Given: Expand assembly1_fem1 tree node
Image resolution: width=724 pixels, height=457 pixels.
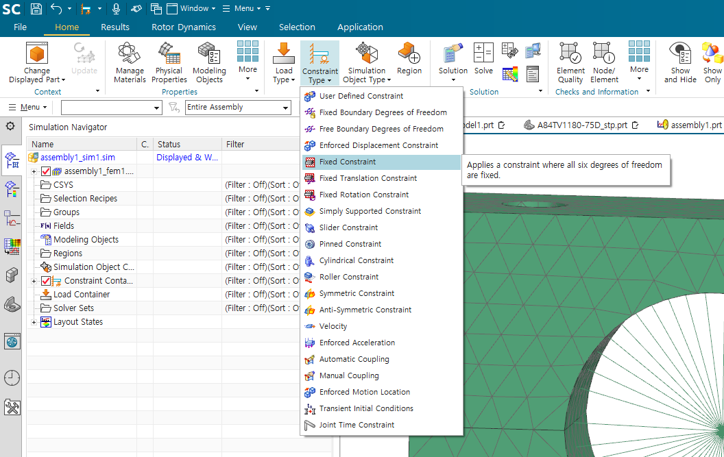Looking at the screenshot, I should coord(34,171).
